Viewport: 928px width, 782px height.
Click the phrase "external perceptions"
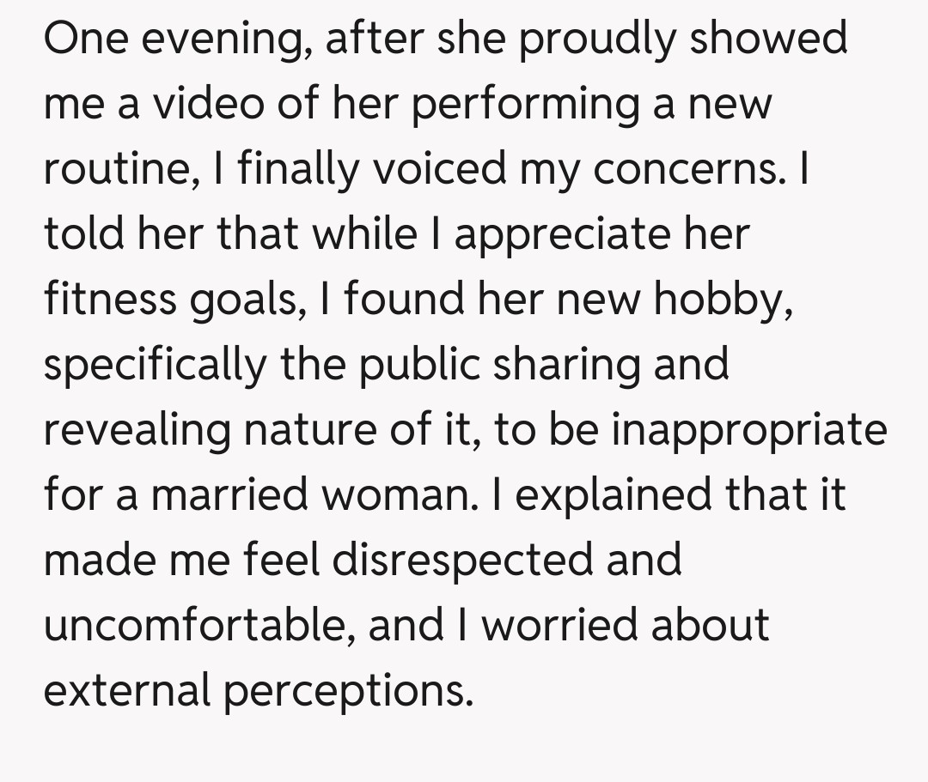258,689
